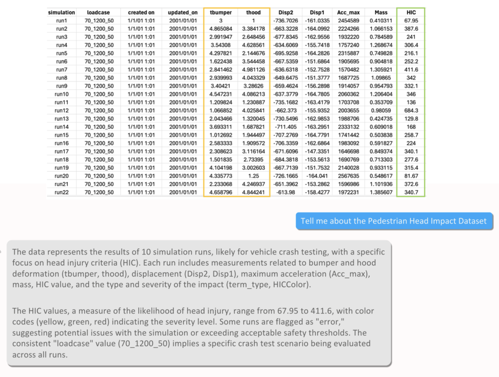
Task: Select the 'run7' simulation cell
Action: pos(61,70)
